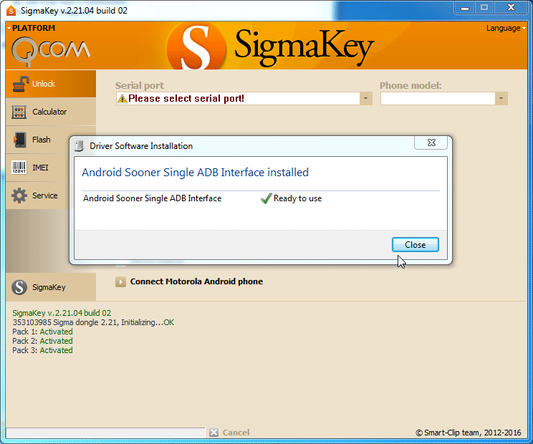Click the Close button in driver dialog

tap(416, 245)
